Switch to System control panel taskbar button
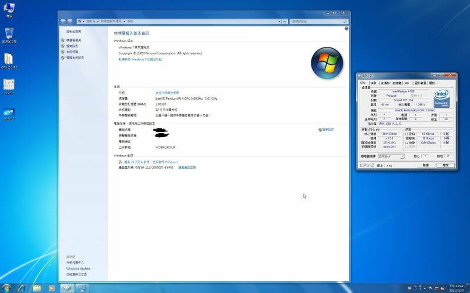 tap(82, 288)
